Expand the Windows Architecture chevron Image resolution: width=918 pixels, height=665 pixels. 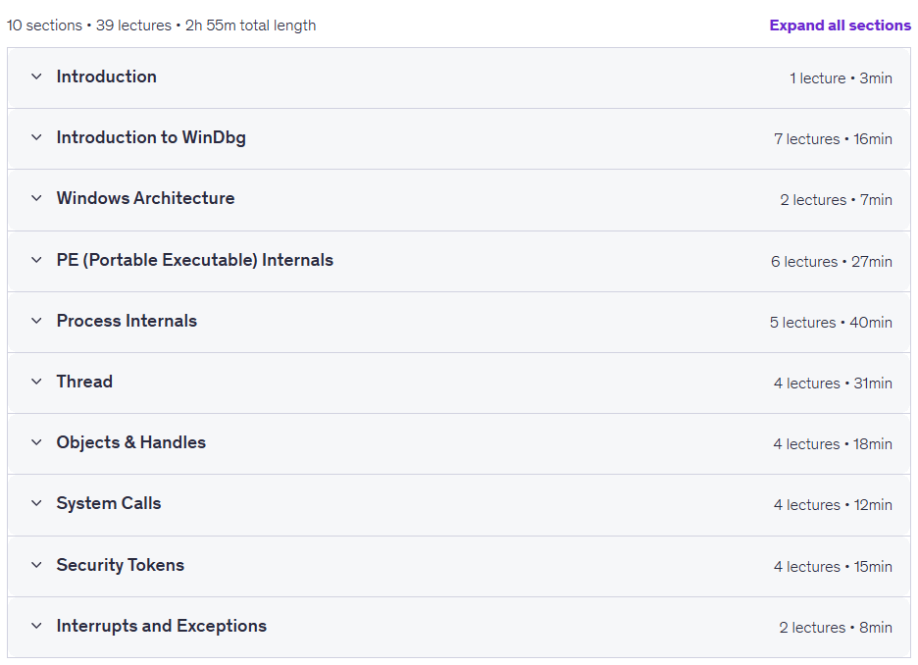36,198
